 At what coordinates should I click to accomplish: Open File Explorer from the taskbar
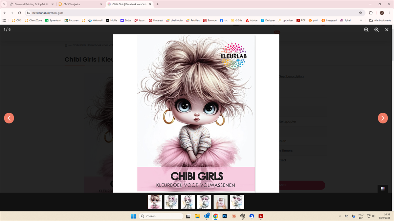[x=197, y=216]
